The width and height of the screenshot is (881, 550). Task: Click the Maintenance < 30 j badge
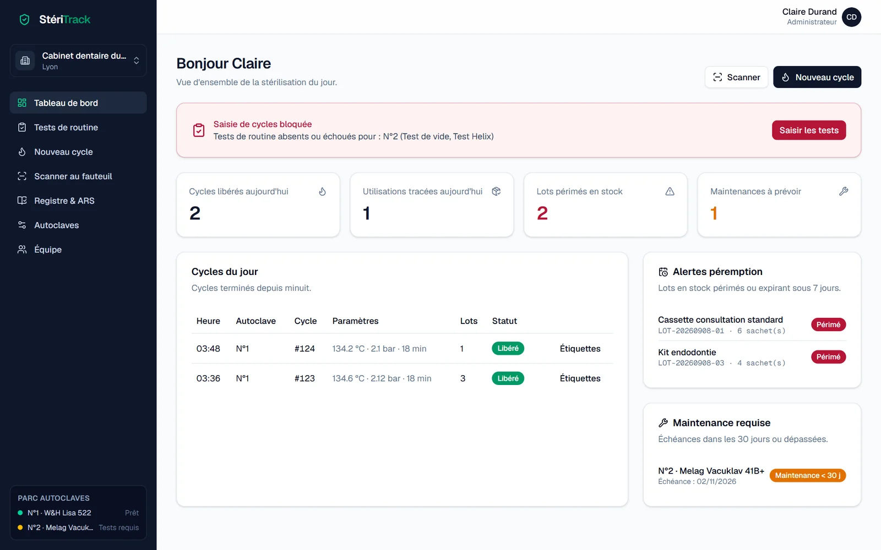click(x=808, y=475)
